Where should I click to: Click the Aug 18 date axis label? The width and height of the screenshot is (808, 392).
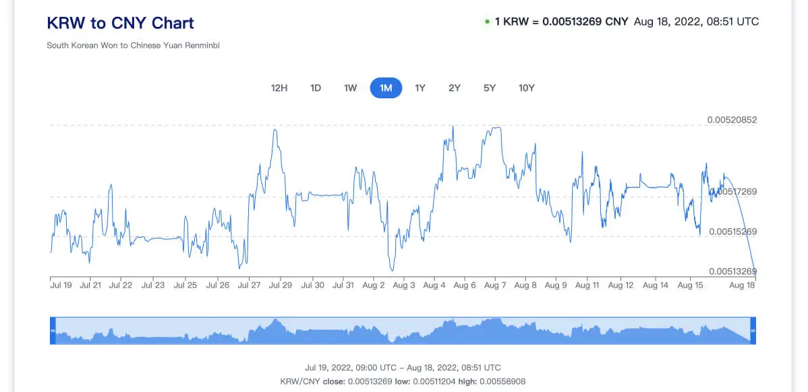pos(742,285)
